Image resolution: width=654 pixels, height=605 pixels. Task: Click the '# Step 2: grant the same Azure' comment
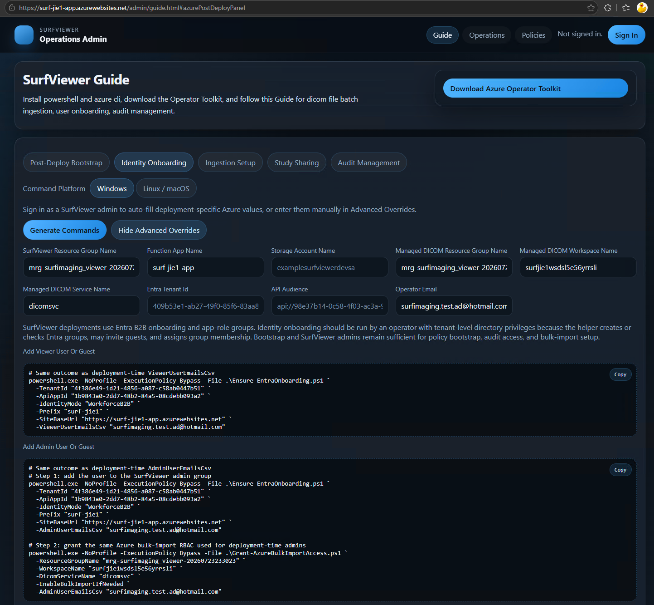pyautogui.click(x=167, y=545)
